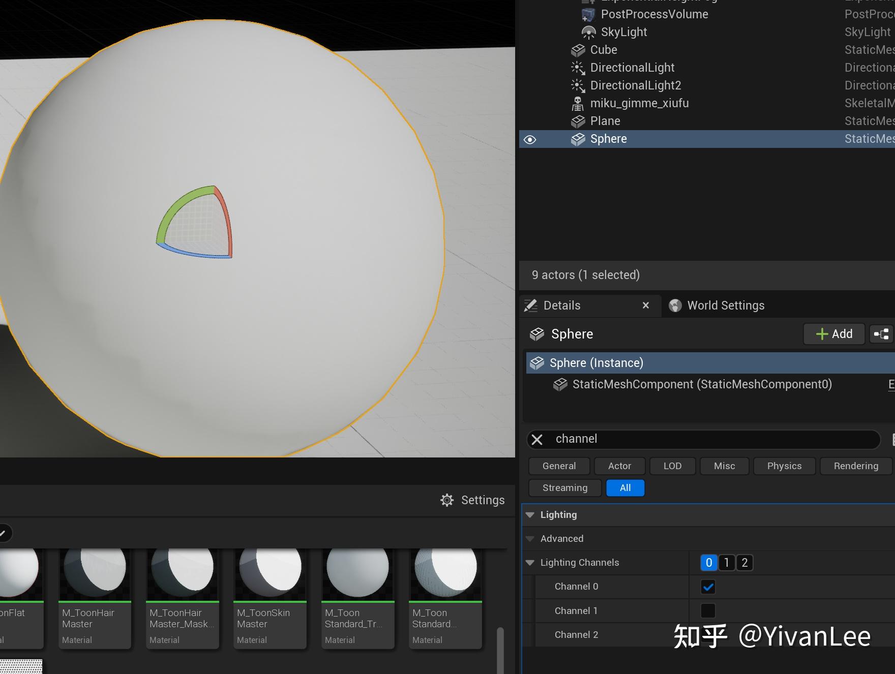
Task: Filter properties by General
Action: click(x=559, y=466)
